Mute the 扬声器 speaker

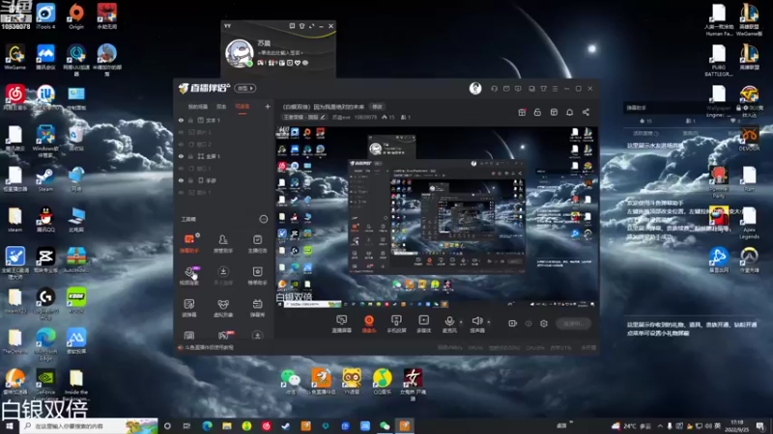(x=476, y=324)
